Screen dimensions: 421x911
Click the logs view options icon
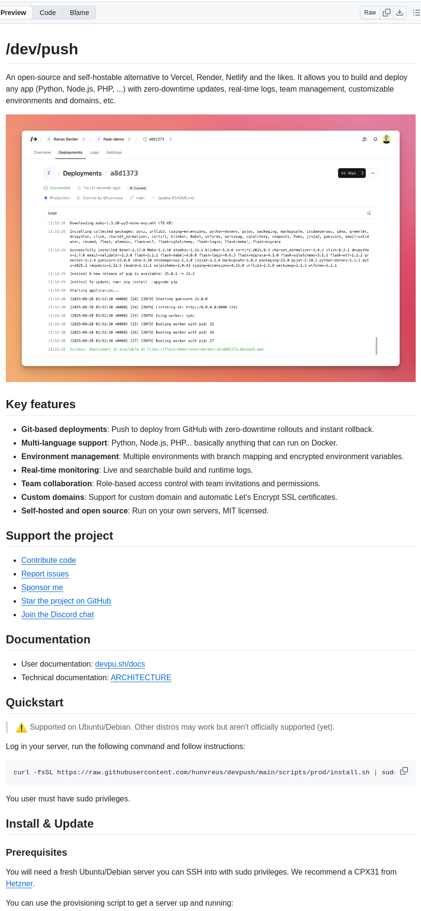click(369, 212)
